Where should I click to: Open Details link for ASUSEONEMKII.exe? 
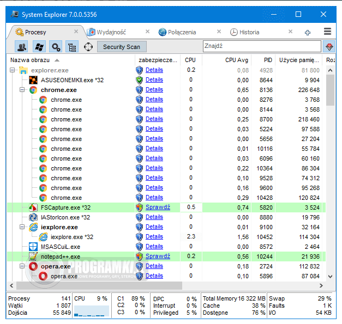pyautogui.click(x=154, y=80)
